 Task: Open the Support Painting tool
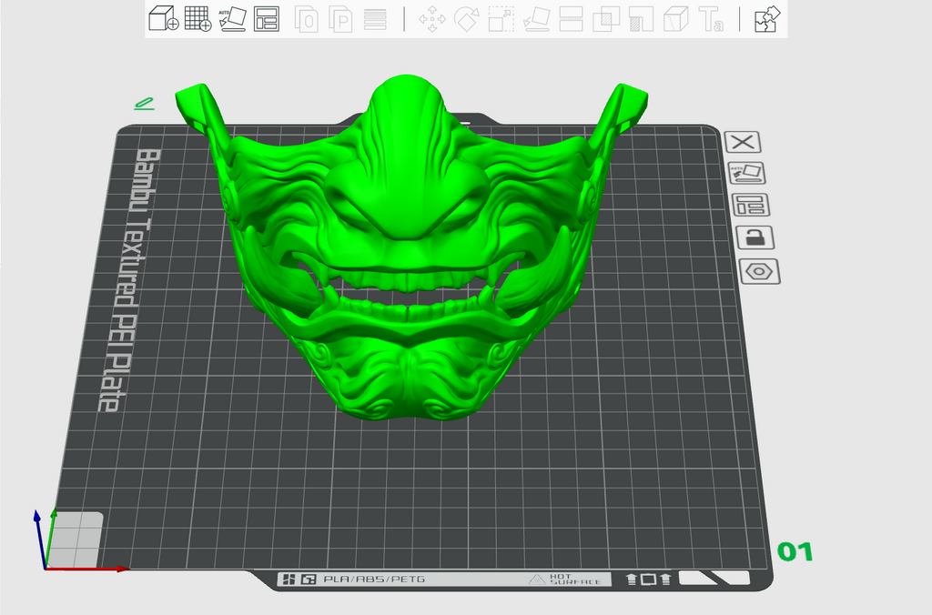pos(641,19)
